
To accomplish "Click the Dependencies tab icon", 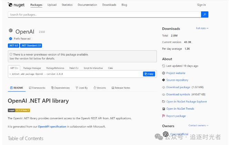I will click(52, 88).
